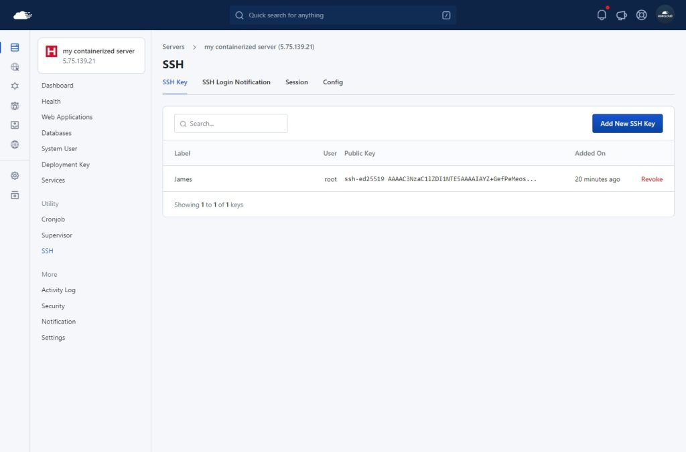The width and height of the screenshot is (686, 452).
Task: Click my containerized server breadcrumb
Action: click(x=259, y=47)
